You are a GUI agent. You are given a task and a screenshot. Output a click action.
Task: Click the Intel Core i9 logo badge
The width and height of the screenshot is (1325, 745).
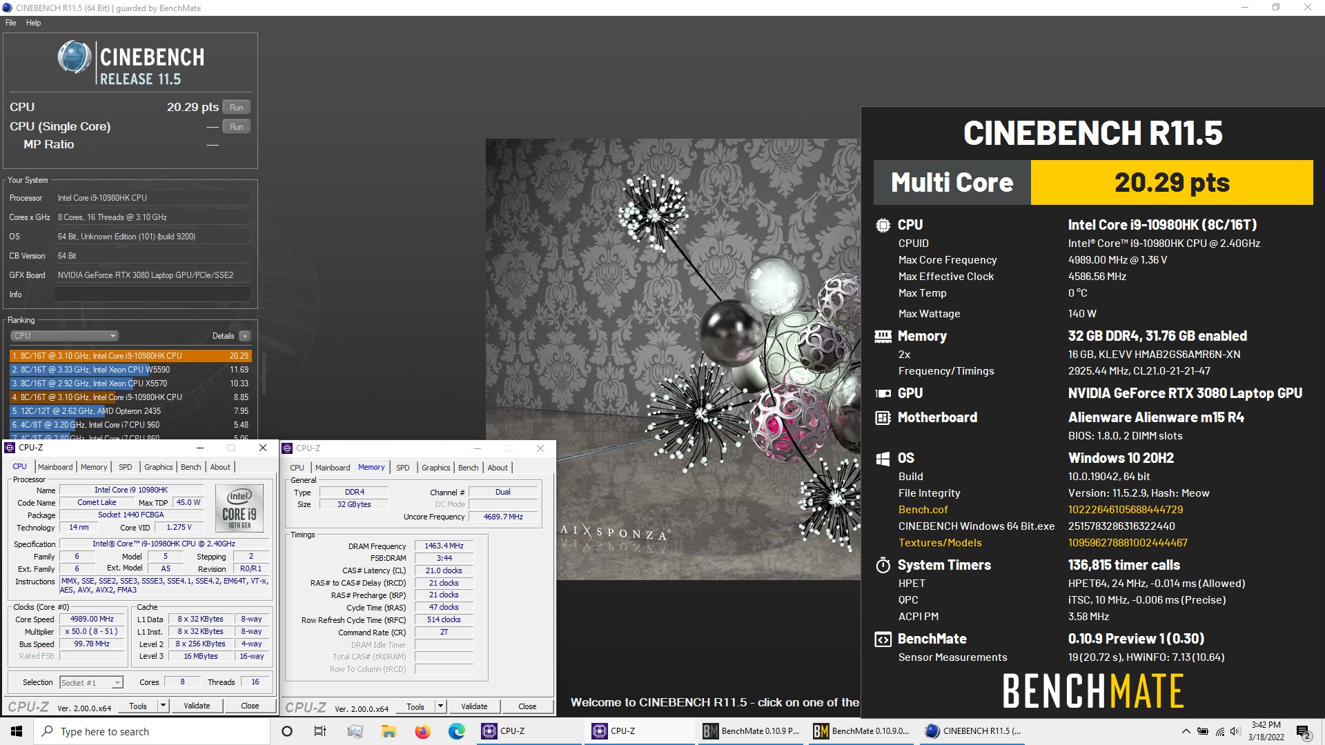pyautogui.click(x=239, y=508)
